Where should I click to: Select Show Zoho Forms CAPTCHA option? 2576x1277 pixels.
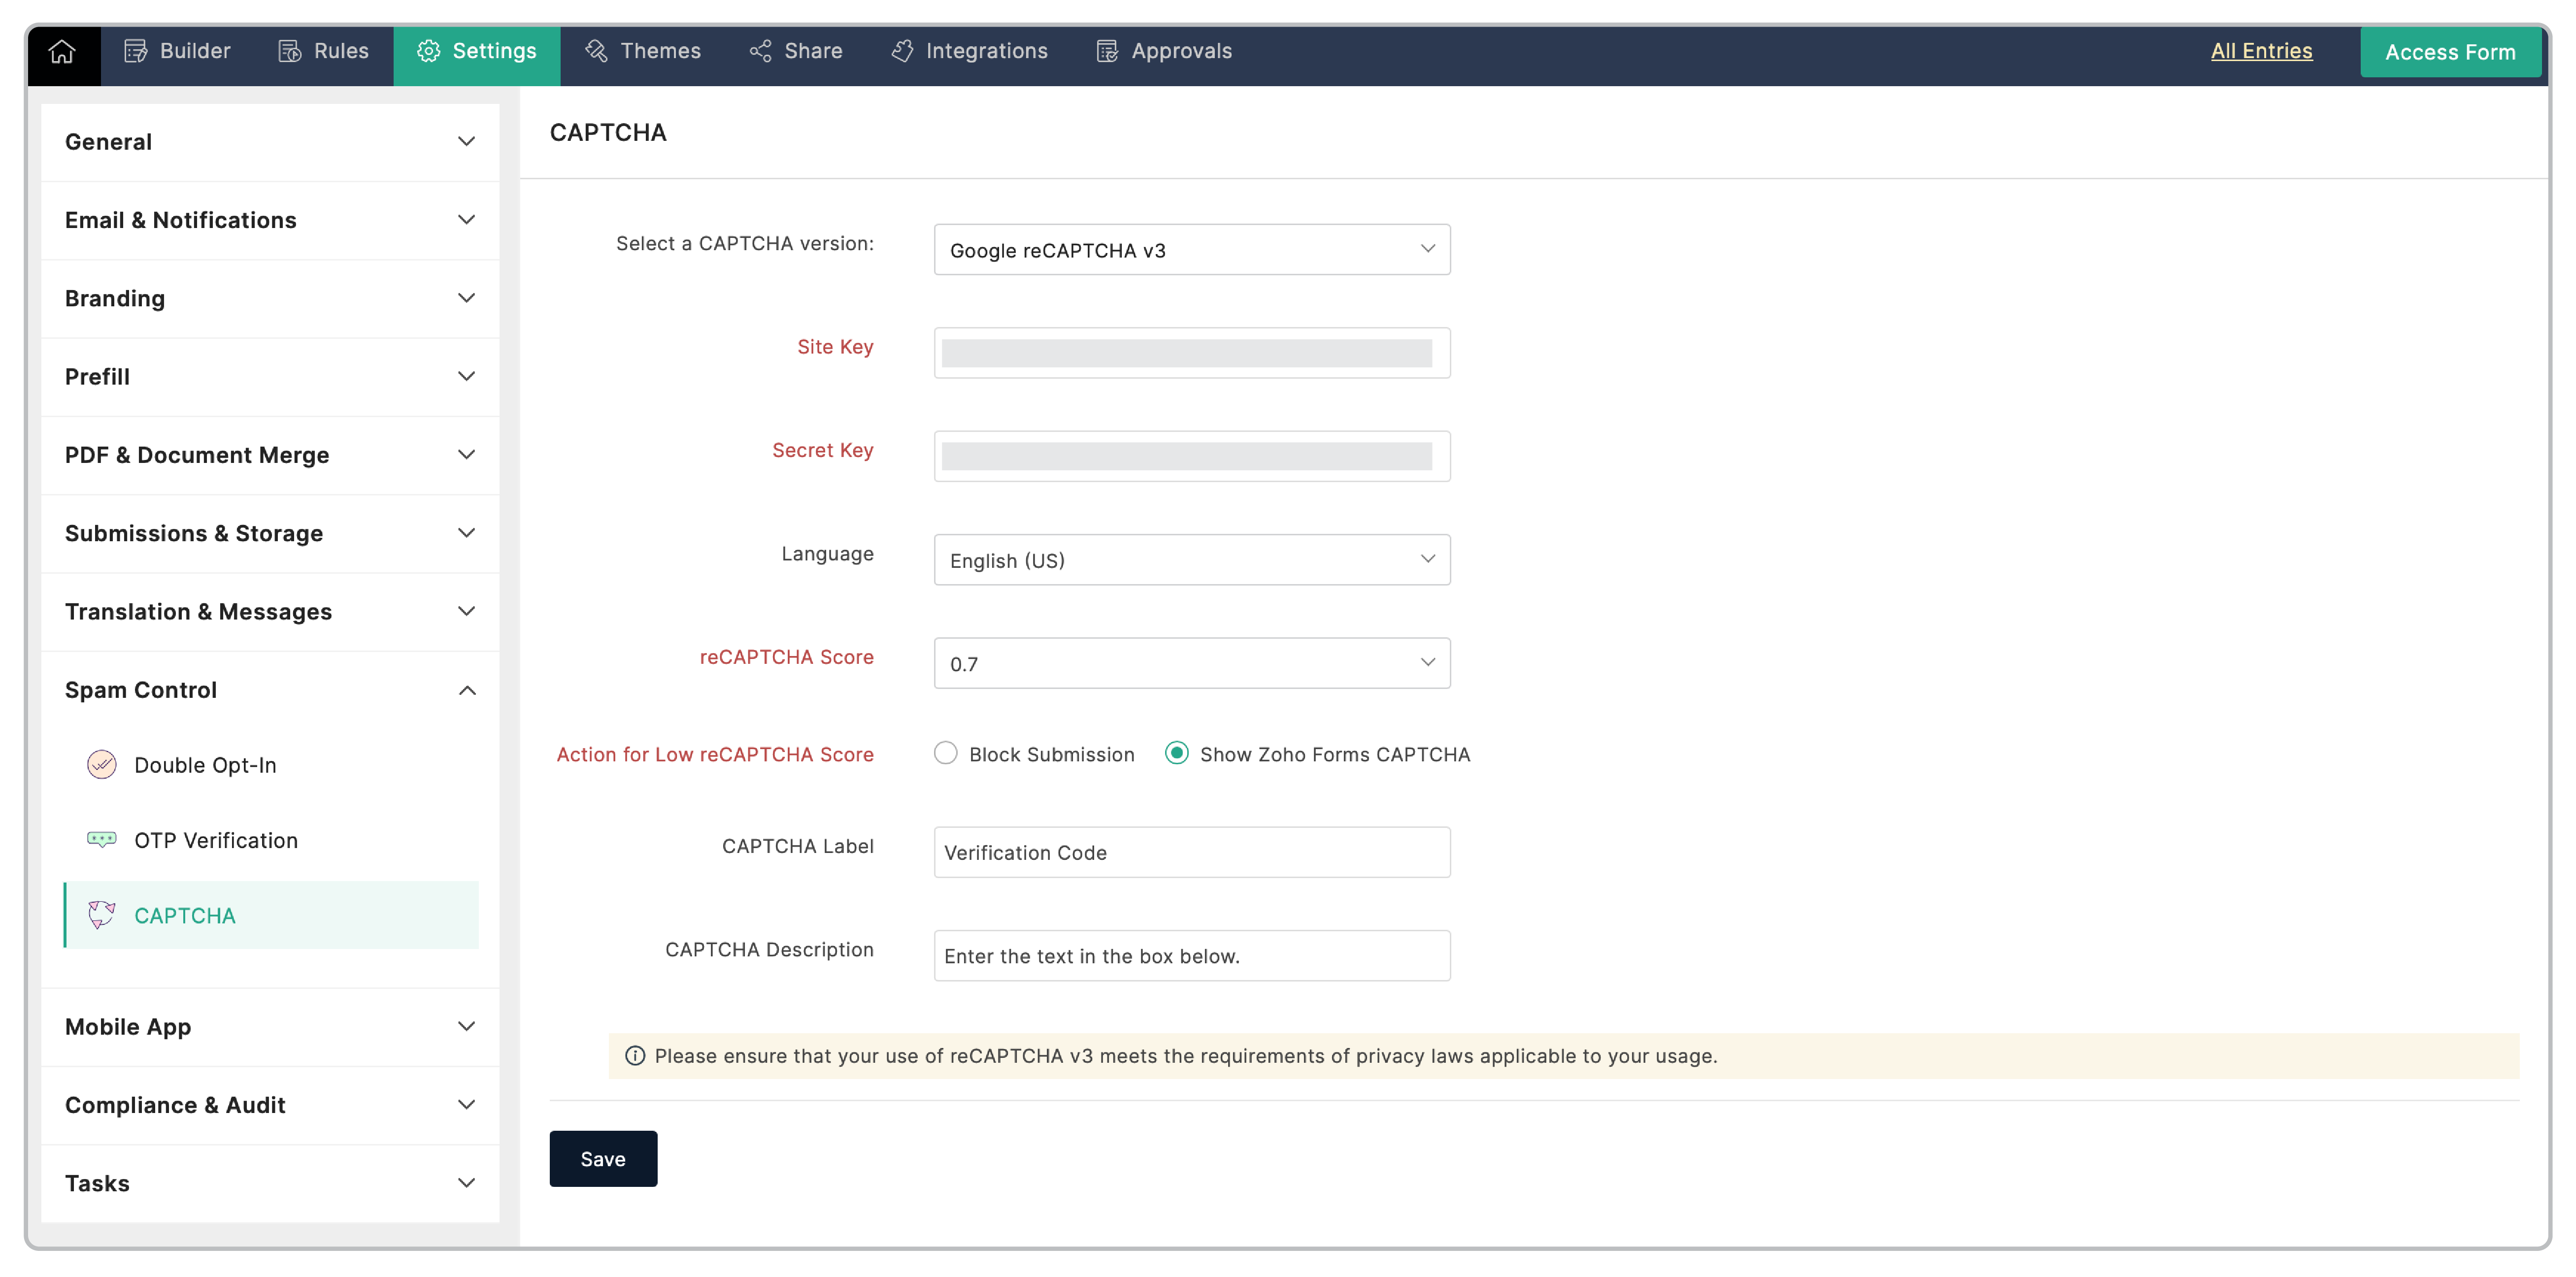click(x=1177, y=754)
